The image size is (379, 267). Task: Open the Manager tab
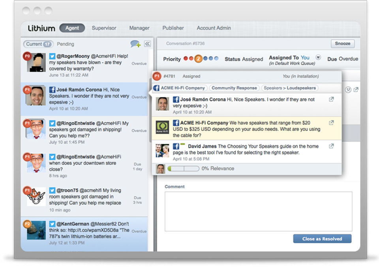tap(139, 28)
